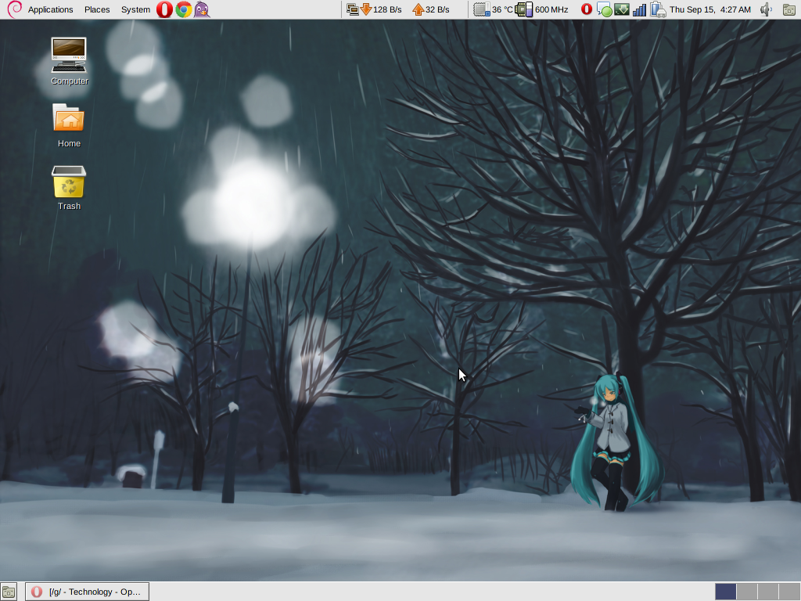801x601 pixels.
Task: Open the volume speaker control
Action: 766,9
